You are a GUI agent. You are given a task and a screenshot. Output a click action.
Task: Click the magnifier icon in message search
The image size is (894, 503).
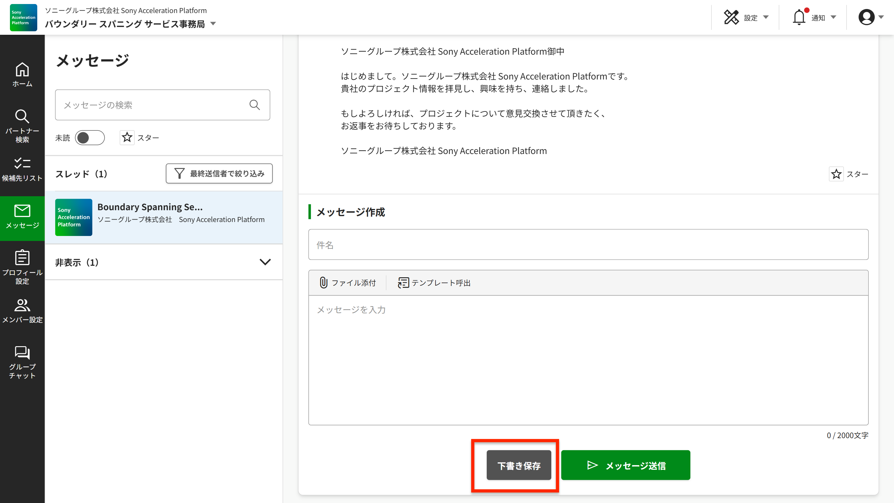[255, 105]
